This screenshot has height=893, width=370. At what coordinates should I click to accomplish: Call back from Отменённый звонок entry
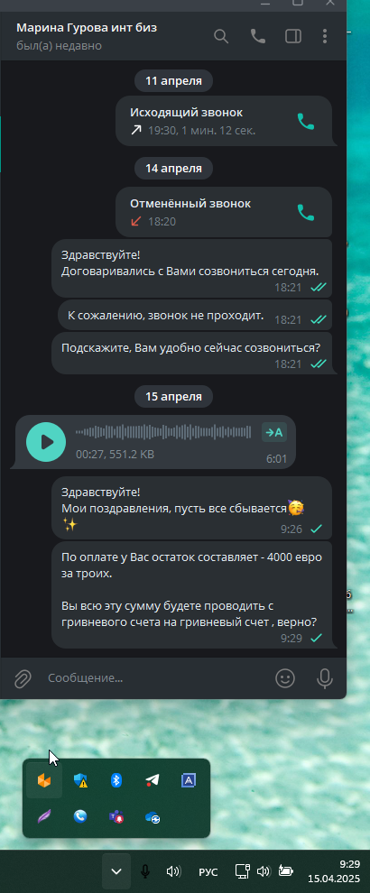tap(306, 213)
